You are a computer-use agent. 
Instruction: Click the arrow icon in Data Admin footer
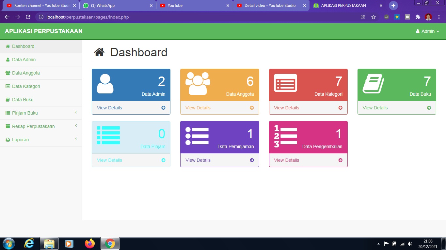coord(163,108)
